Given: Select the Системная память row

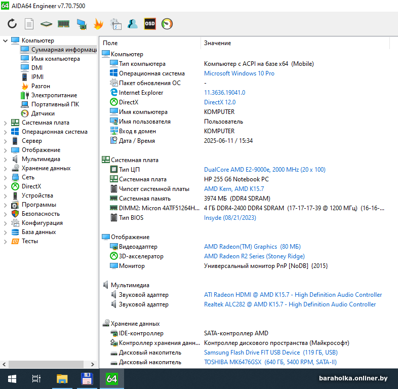Looking at the screenshot, I should [x=245, y=199].
